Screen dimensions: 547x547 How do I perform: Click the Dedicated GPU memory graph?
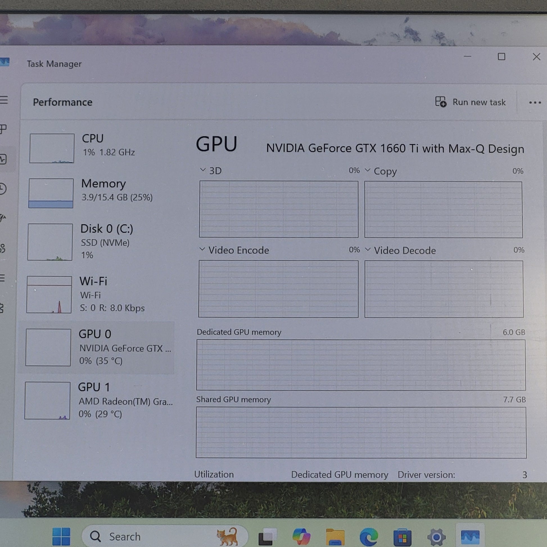361,365
